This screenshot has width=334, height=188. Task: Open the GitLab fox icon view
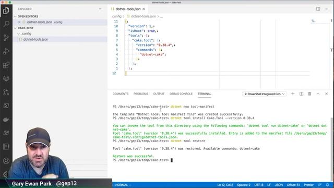tap(6, 79)
